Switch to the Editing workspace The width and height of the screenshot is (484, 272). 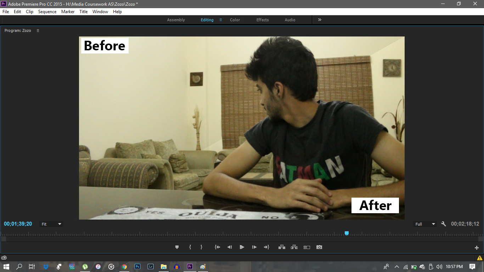coord(207,20)
